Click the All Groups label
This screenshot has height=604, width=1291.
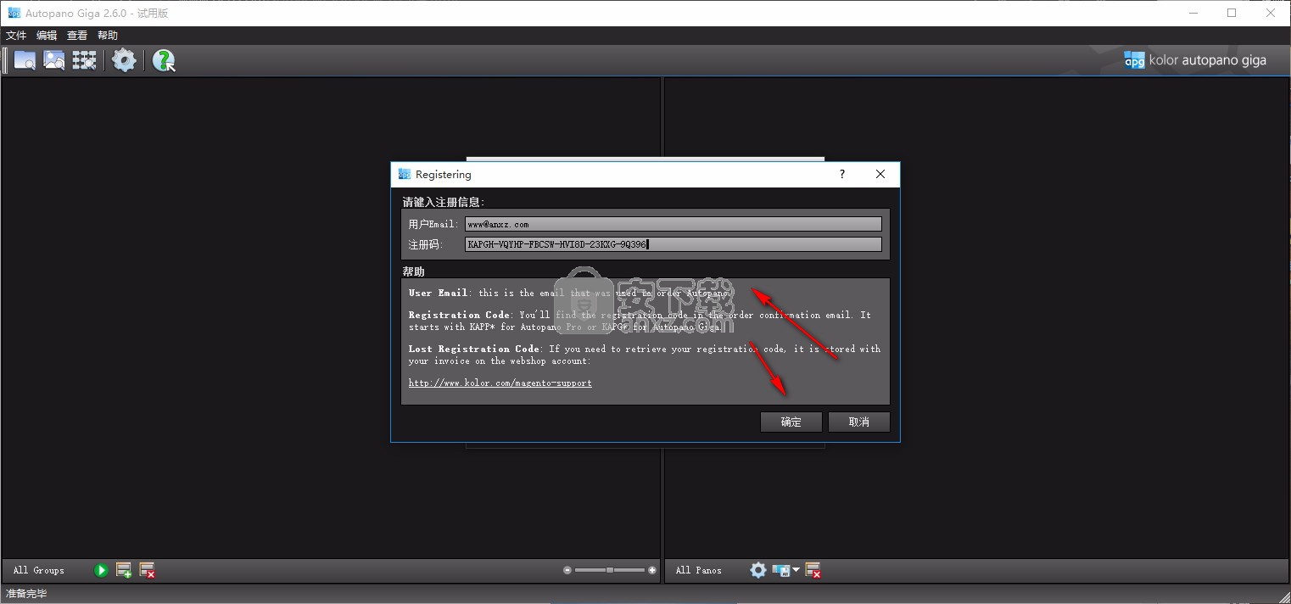tap(39, 571)
